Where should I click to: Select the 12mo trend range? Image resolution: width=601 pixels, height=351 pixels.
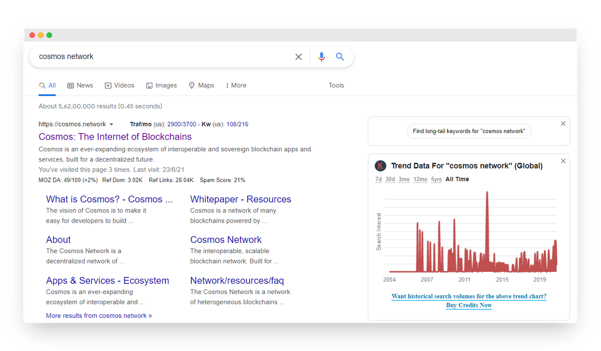click(420, 179)
